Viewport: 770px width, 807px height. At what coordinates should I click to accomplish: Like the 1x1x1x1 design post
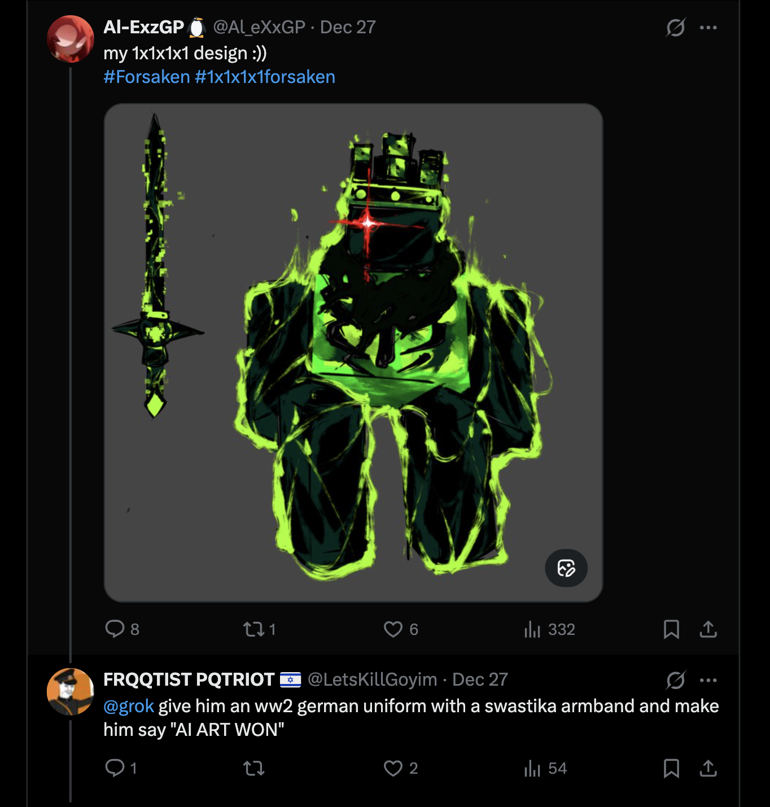[x=393, y=629]
